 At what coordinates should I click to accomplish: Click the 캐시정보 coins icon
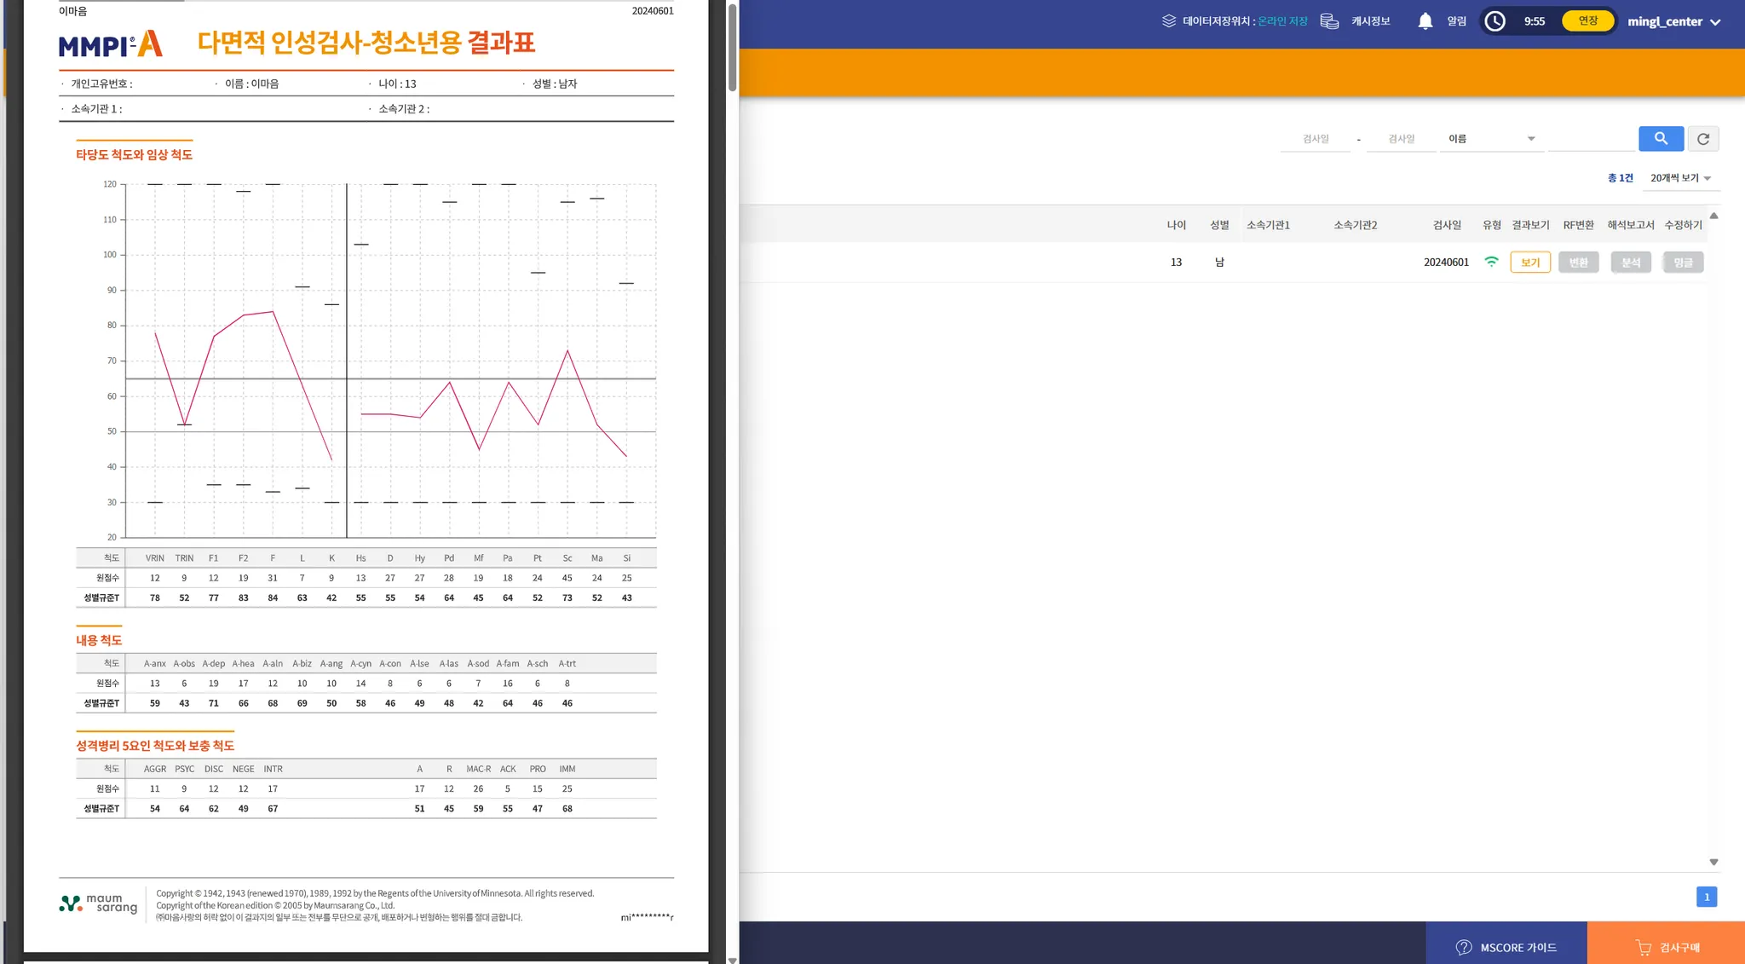[1329, 21]
